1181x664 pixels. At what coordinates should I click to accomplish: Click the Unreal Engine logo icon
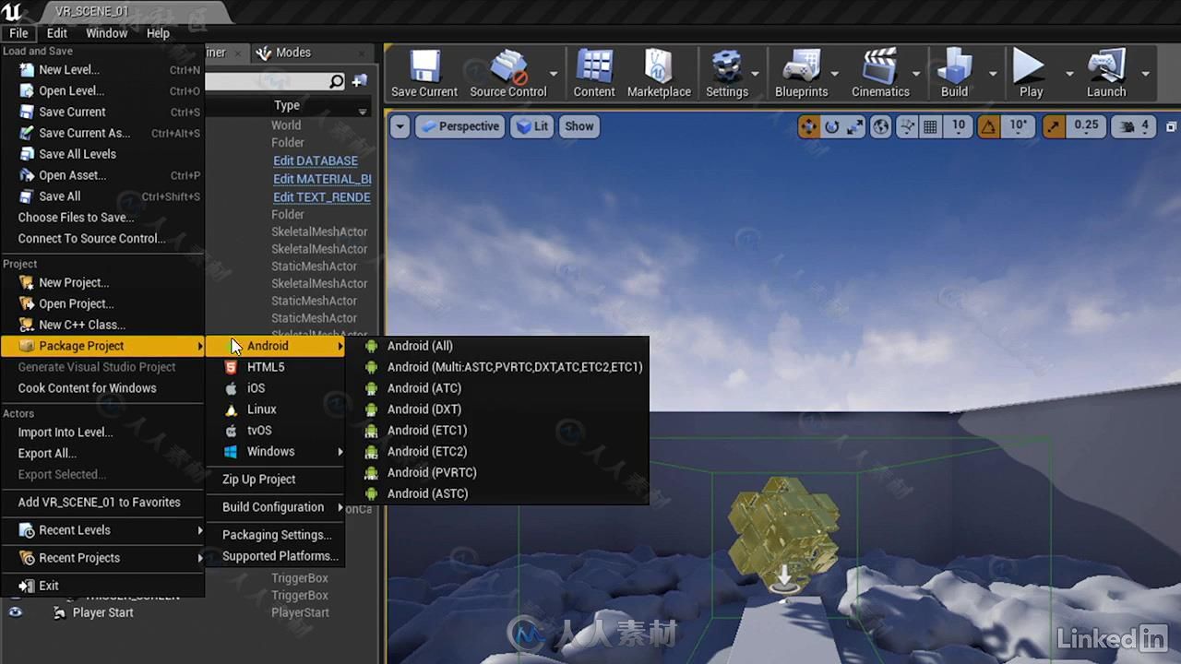(x=13, y=11)
